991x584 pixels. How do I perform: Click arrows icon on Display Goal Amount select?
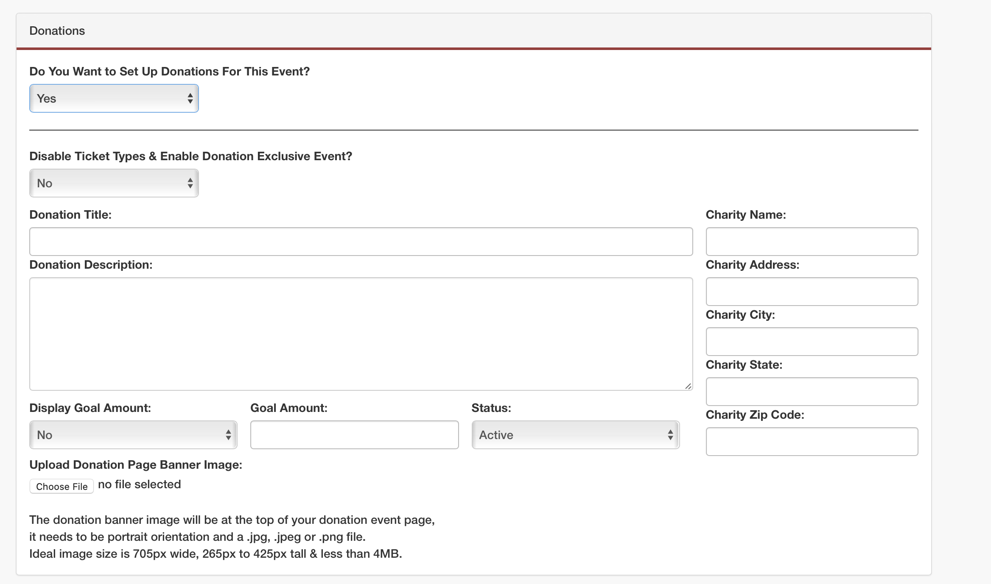click(228, 435)
